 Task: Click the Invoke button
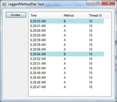click(x=16, y=15)
